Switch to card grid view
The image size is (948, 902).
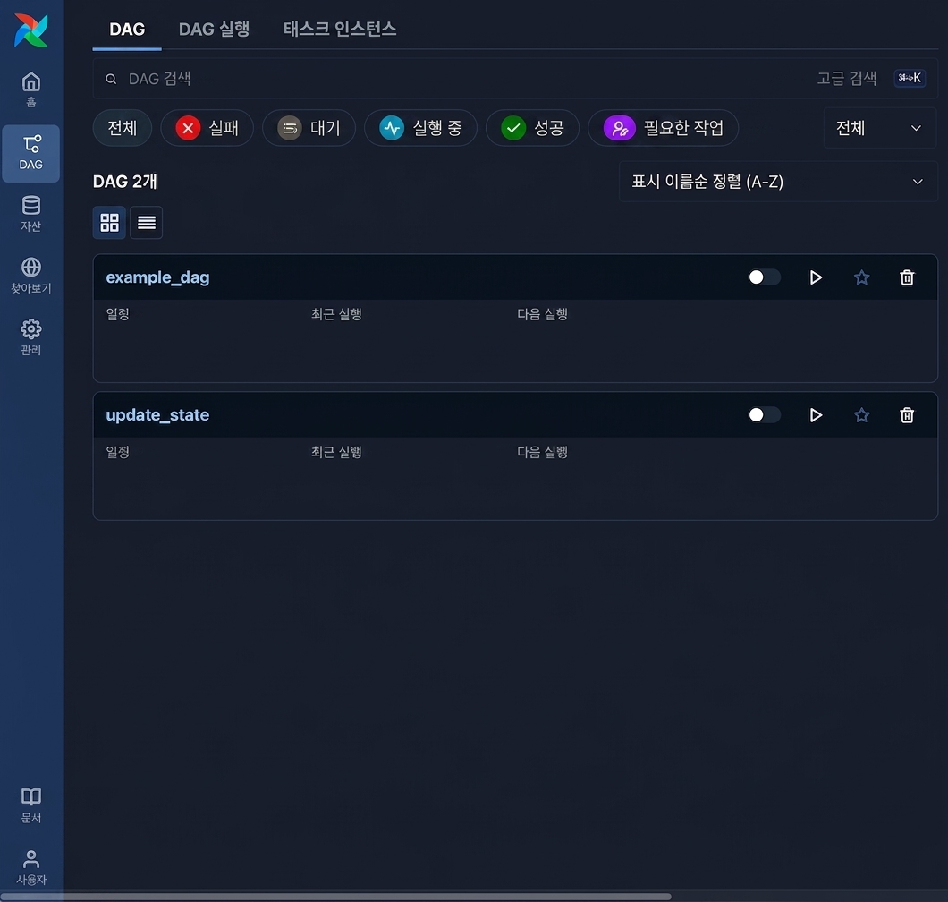tap(109, 223)
